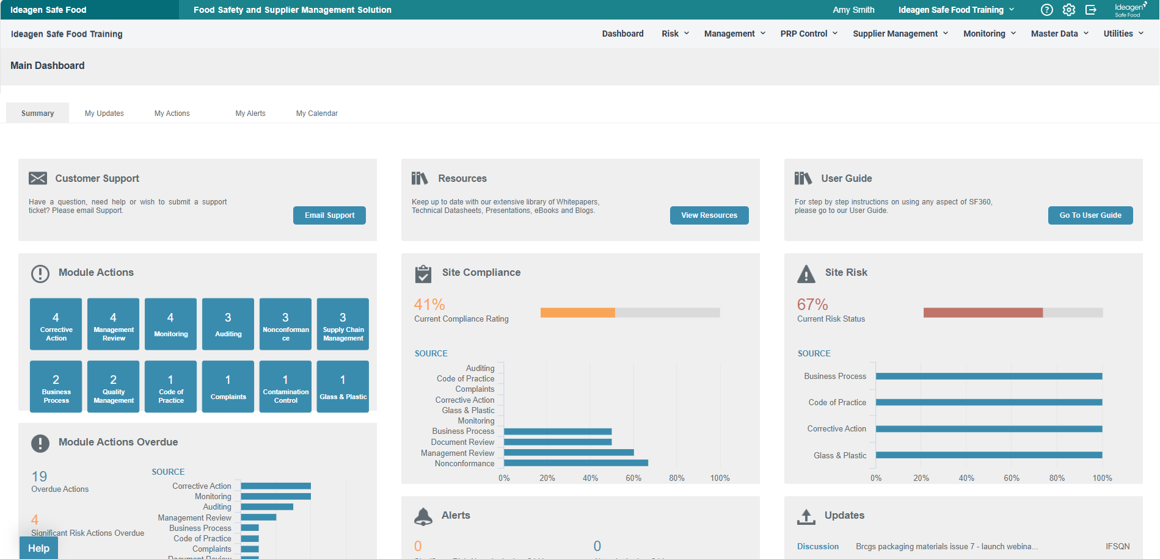This screenshot has height=559, width=1160.
Task: Select the My Calendar tab
Action: click(x=316, y=114)
